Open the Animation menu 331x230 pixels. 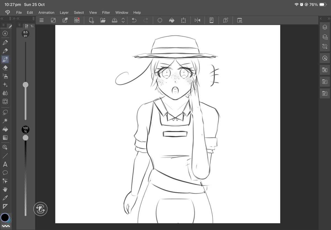coord(46,12)
